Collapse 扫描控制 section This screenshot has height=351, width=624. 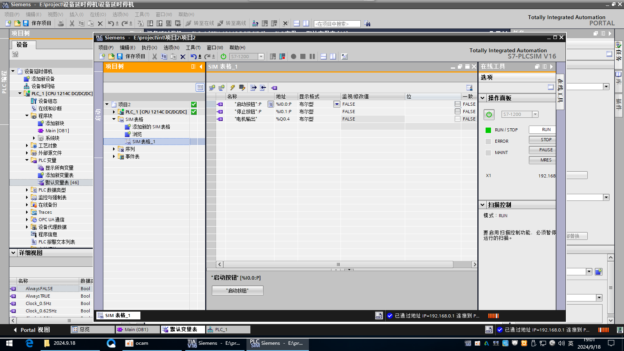(x=483, y=205)
